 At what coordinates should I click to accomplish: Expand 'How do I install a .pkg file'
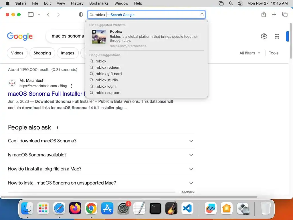(101, 169)
